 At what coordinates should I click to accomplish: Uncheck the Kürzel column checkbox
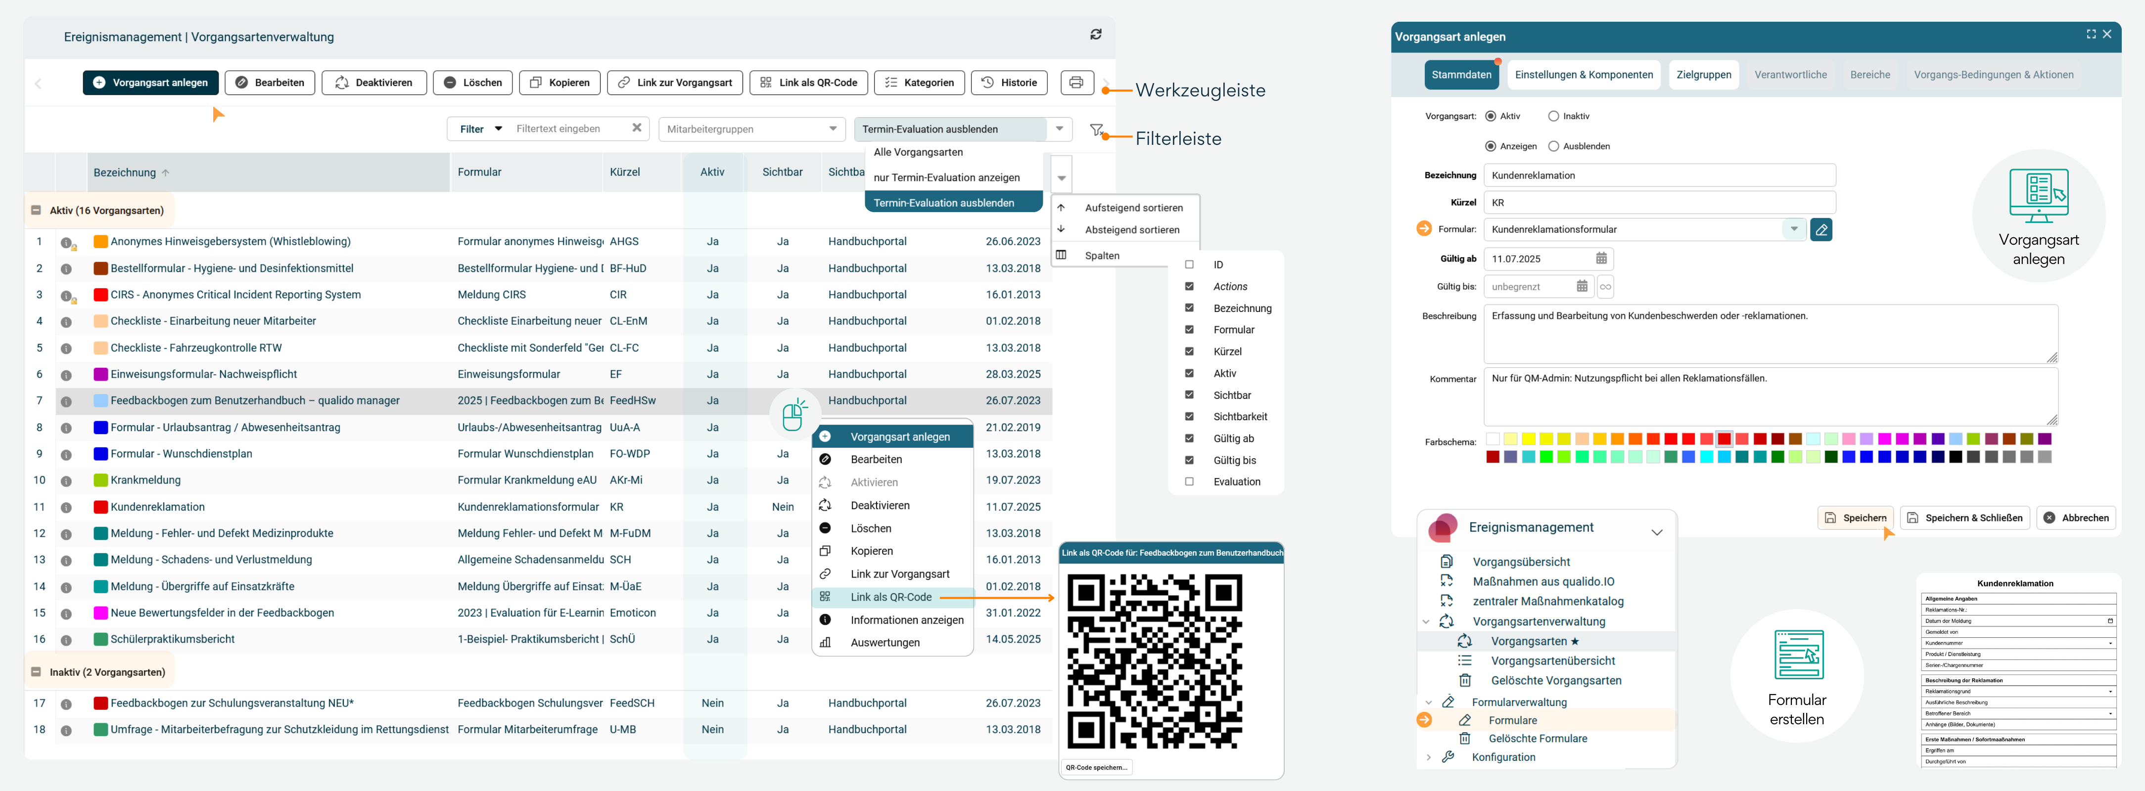(x=1189, y=352)
